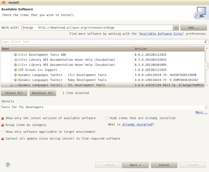Disable Contact all update sites during install
This screenshot has height=172, width=209.
pos(3,139)
